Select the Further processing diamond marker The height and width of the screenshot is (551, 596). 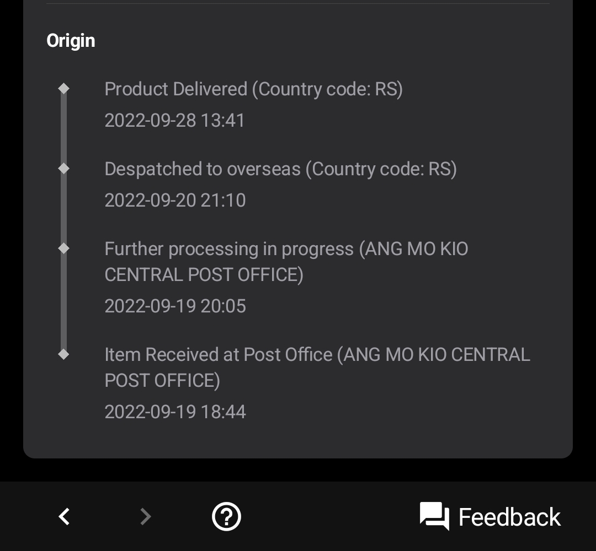64,248
